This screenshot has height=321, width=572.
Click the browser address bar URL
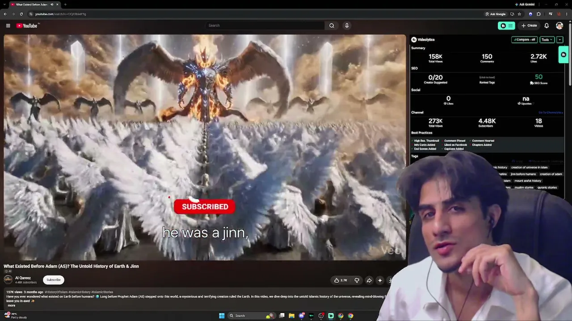(60, 14)
